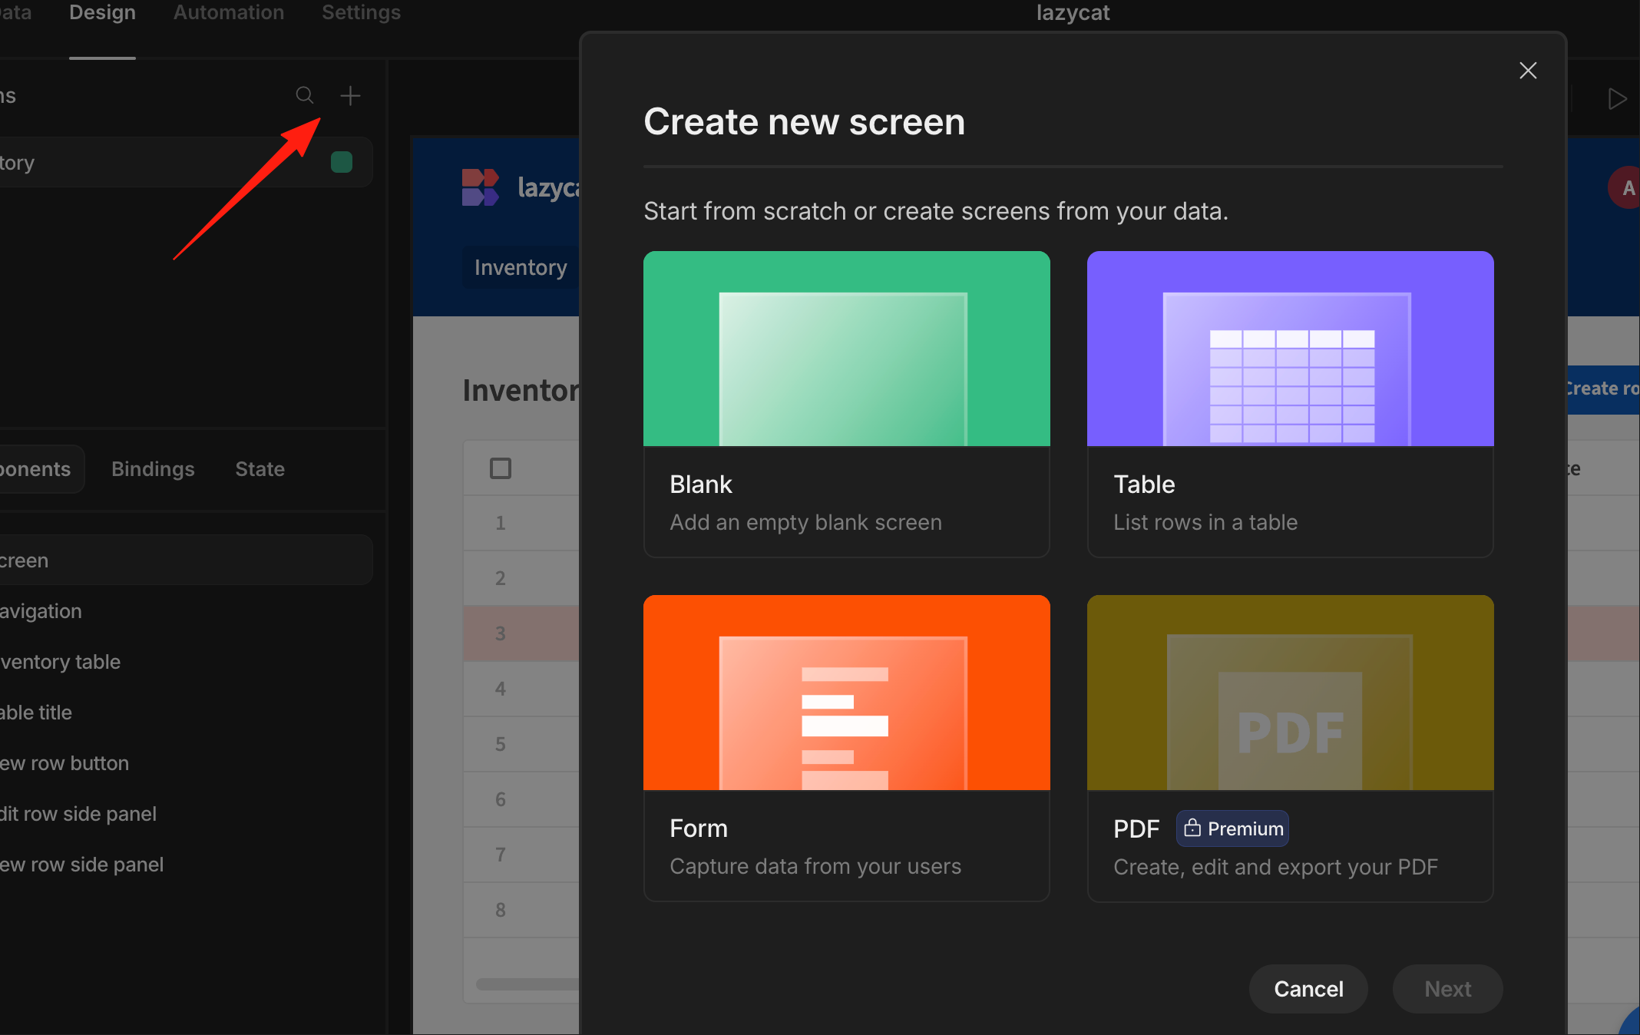Click table row number 6
The height and width of the screenshot is (1035, 1640).
pos(501,799)
